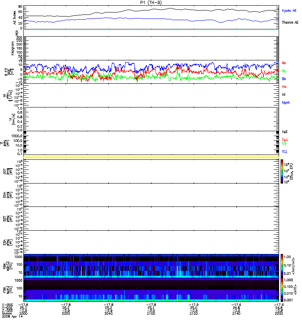Screen dimensions: 302x322
Task: Click the 2140 time tick label
Action: point(236,314)
